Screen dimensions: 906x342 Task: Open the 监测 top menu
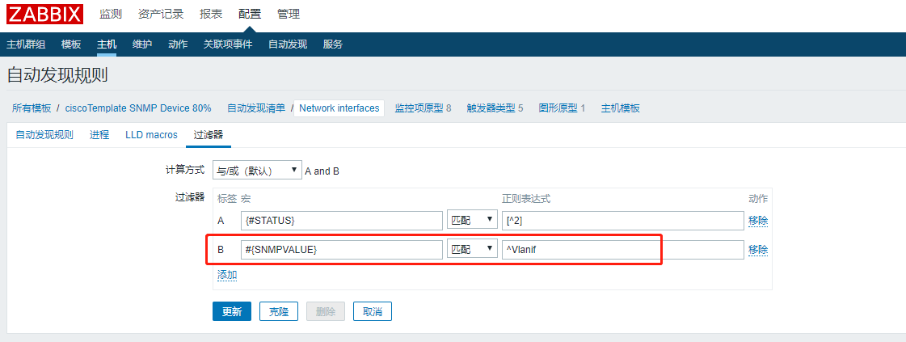pos(111,15)
